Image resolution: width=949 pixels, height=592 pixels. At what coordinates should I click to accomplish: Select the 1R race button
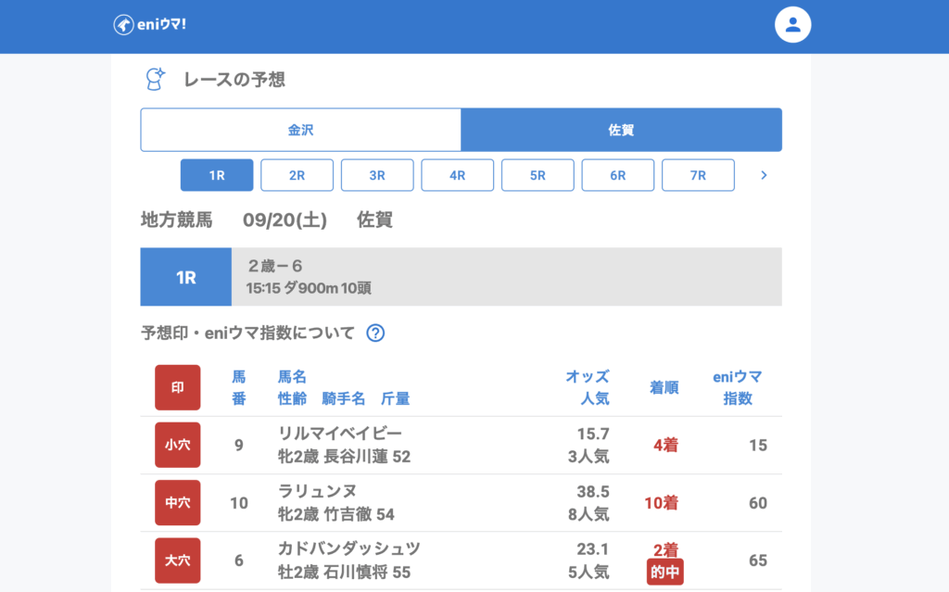click(x=217, y=175)
